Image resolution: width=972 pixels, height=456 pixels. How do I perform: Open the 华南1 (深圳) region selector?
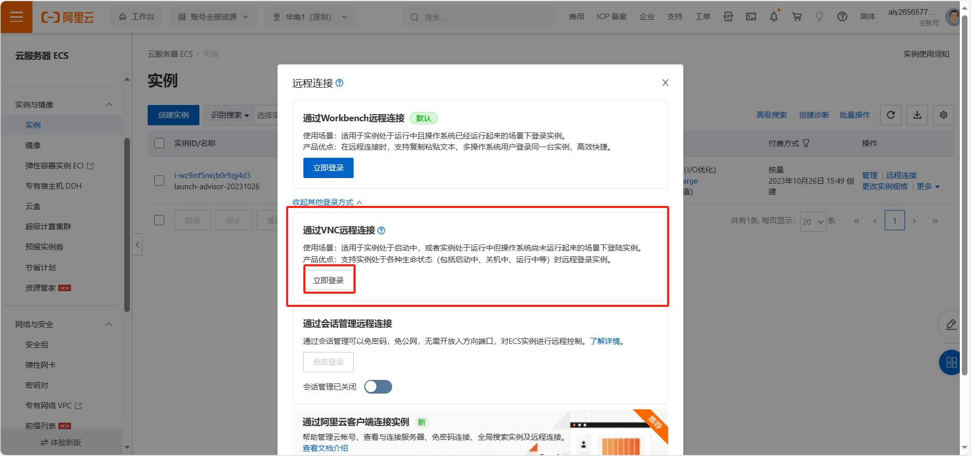pyautogui.click(x=310, y=17)
